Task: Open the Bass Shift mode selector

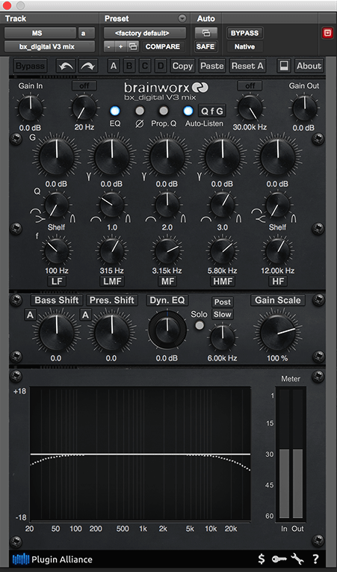Action: tap(57, 301)
